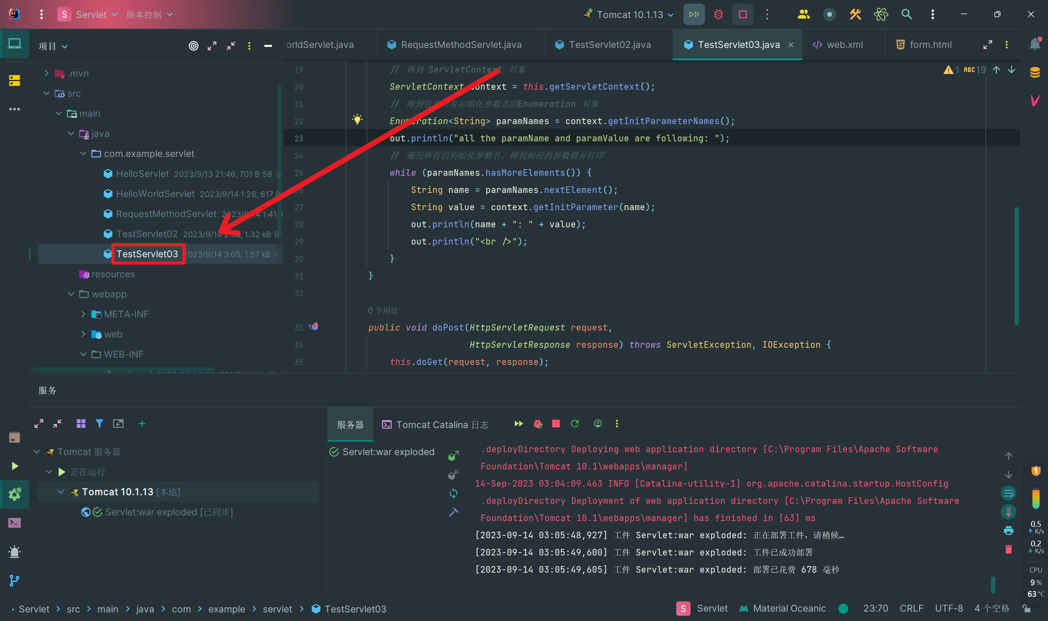Click the filter icon in Services toolbar
Viewport: 1048px width, 621px height.
(99, 424)
